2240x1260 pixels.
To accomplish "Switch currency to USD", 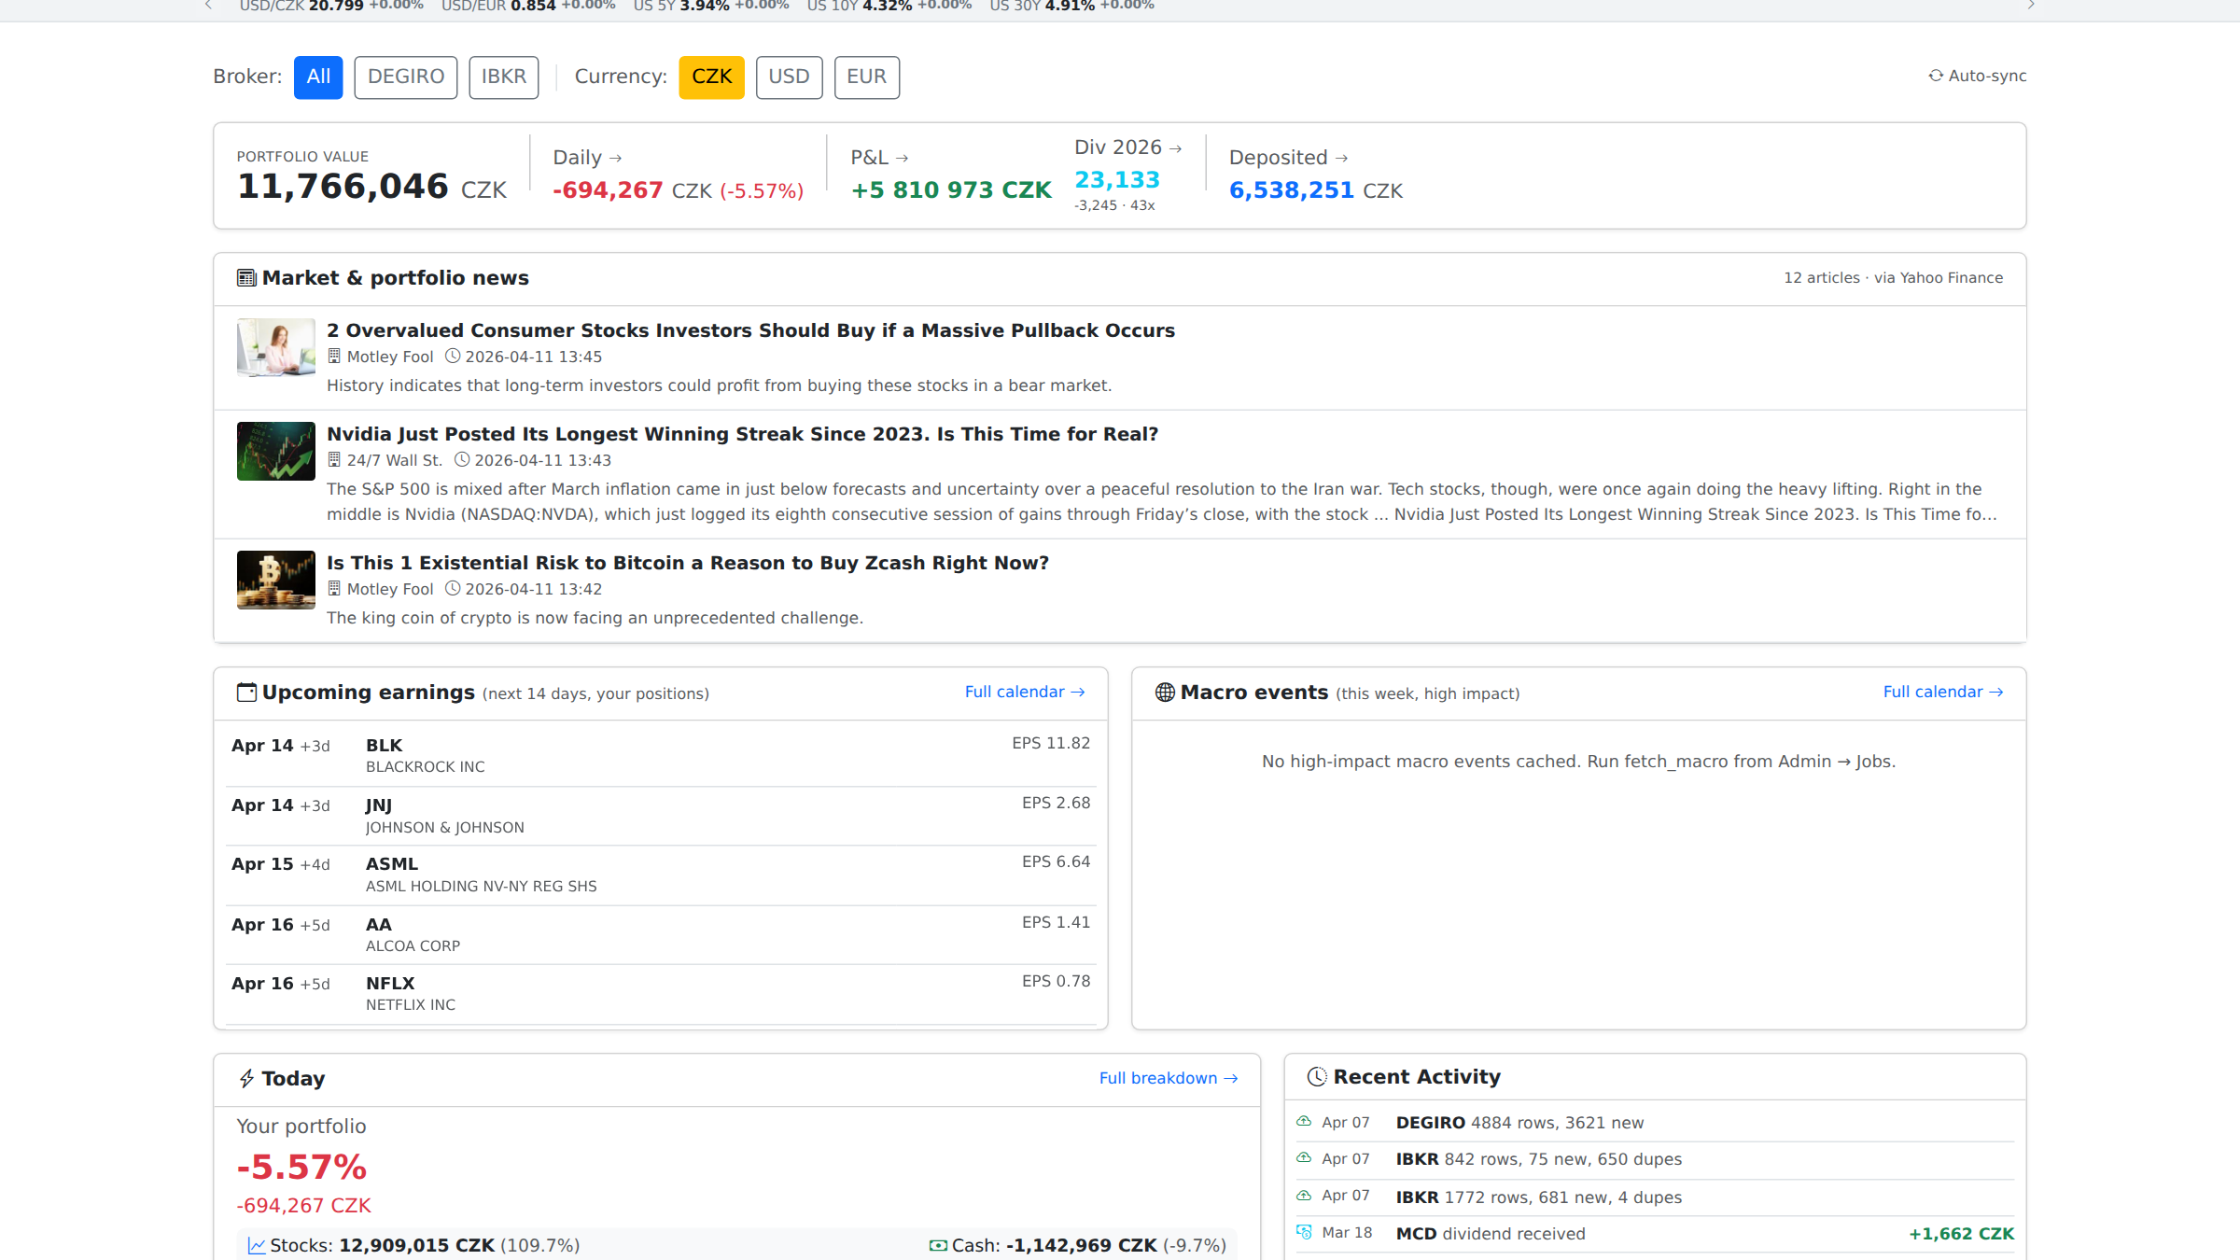I will coord(789,77).
